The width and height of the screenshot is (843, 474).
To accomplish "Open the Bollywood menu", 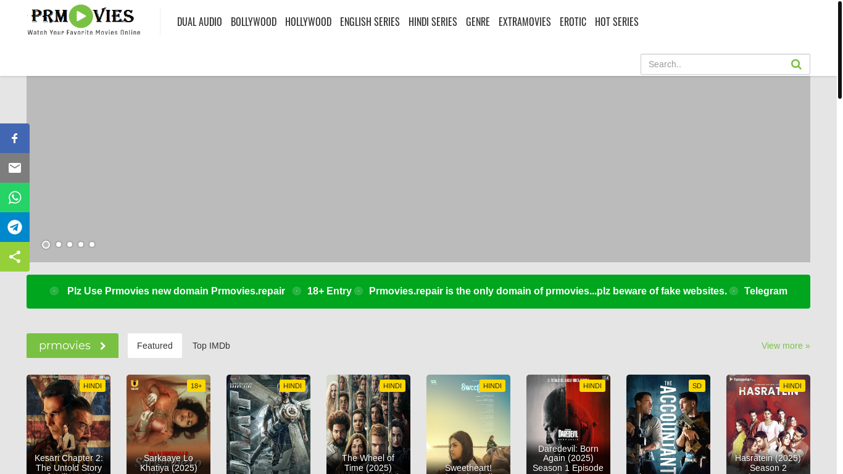I will pyautogui.click(x=254, y=22).
